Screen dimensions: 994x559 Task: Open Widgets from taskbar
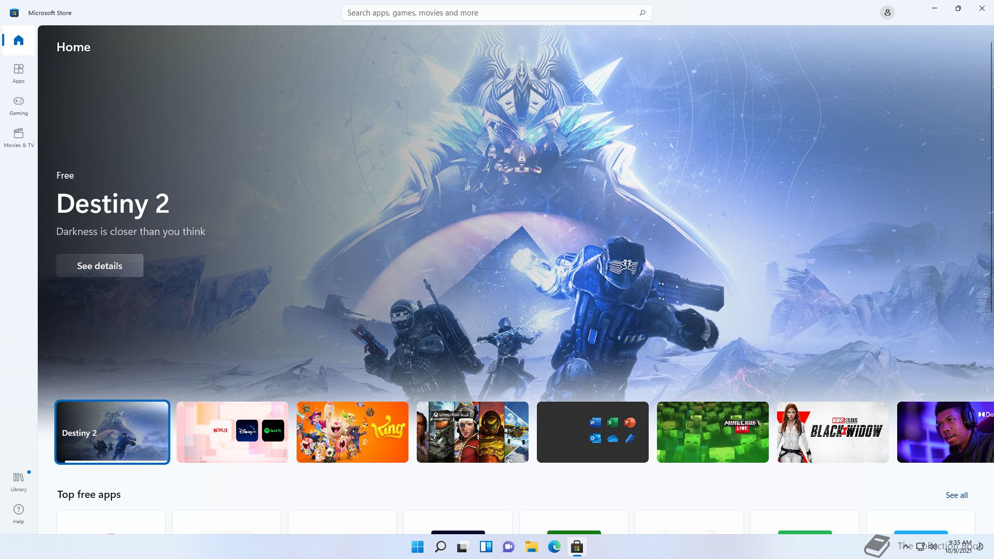[x=486, y=547]
